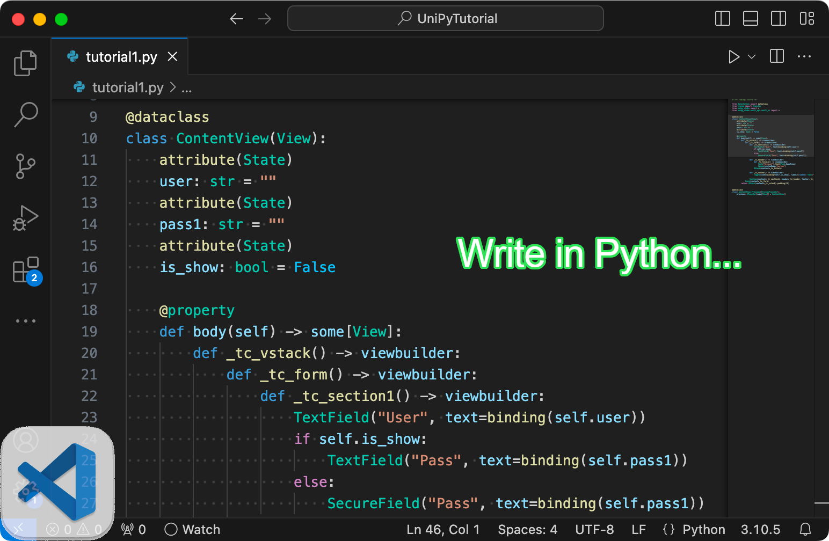
Task: Open the Search view
Action: pos(25,114)
